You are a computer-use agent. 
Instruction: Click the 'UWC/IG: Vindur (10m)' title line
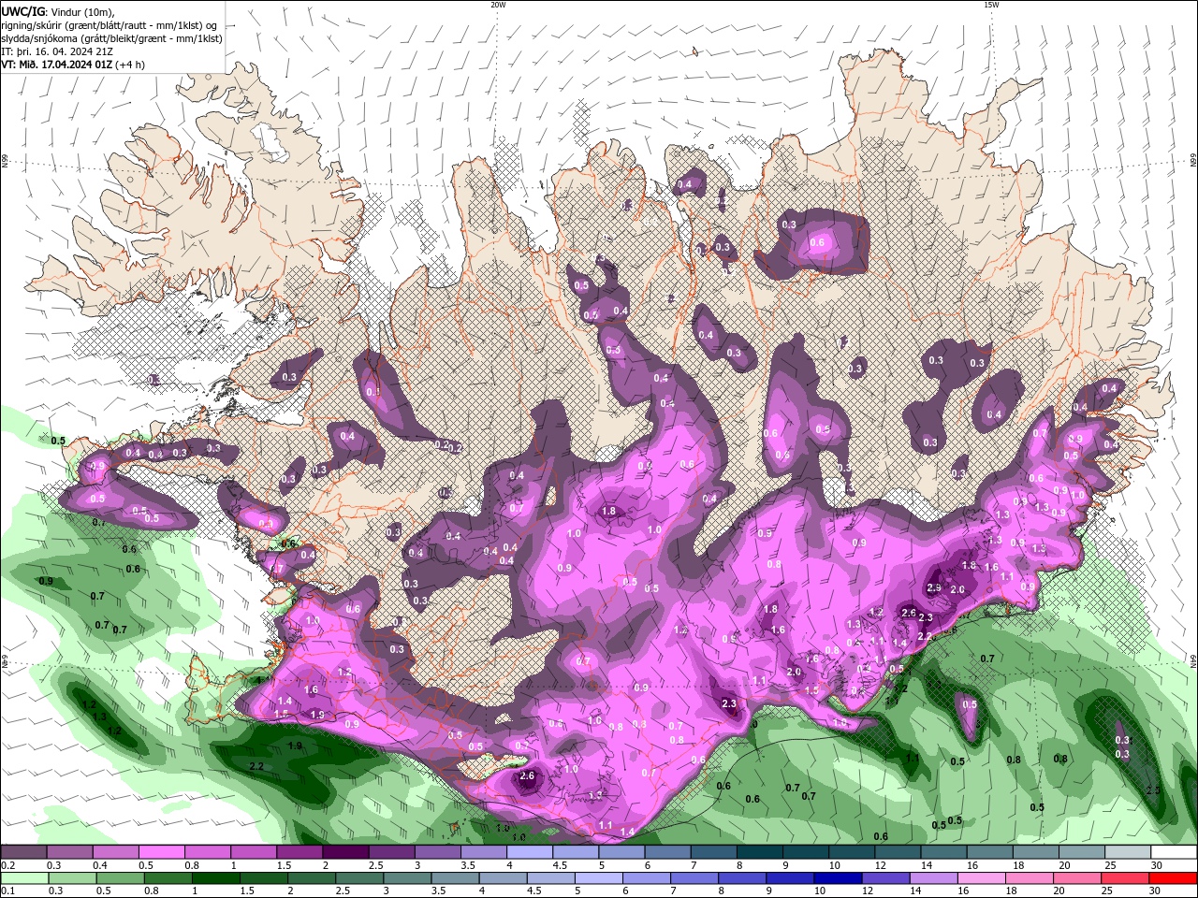(x=57, y=11)
